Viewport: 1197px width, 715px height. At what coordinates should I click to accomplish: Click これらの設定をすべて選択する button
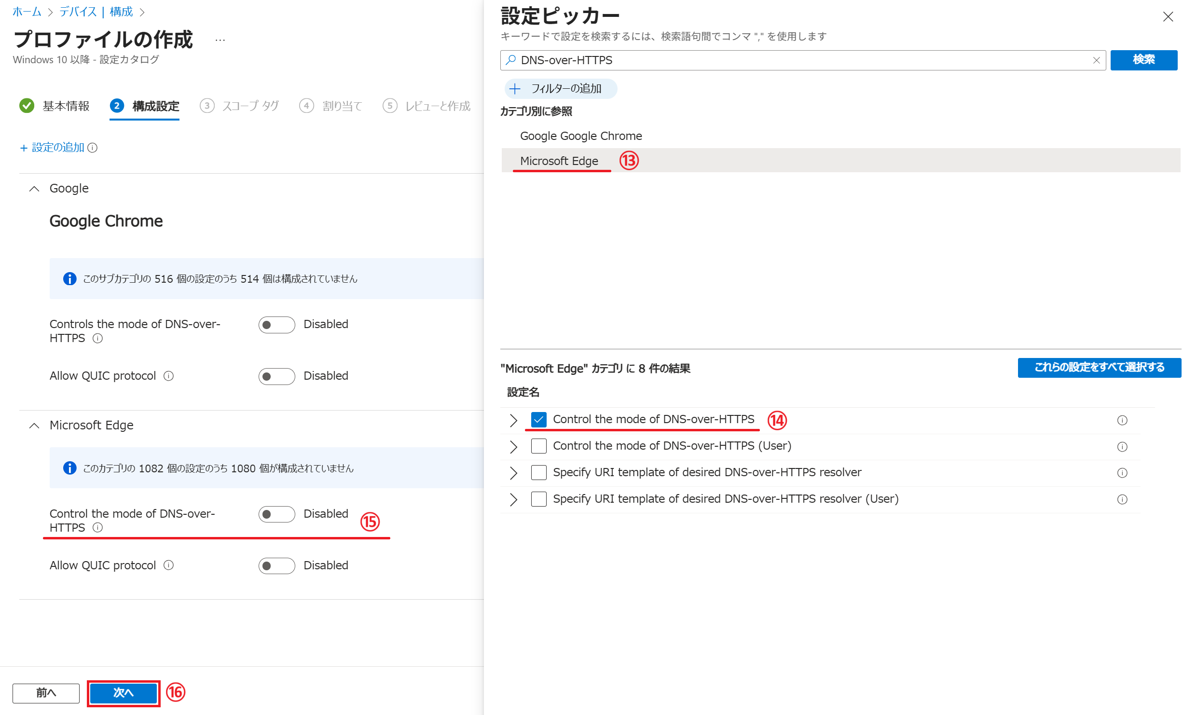click(x=1099, y=368)
